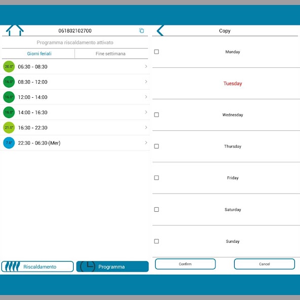Select the 20.0° green temperature circle
The image size is (300, 300).
coord(9,66)
